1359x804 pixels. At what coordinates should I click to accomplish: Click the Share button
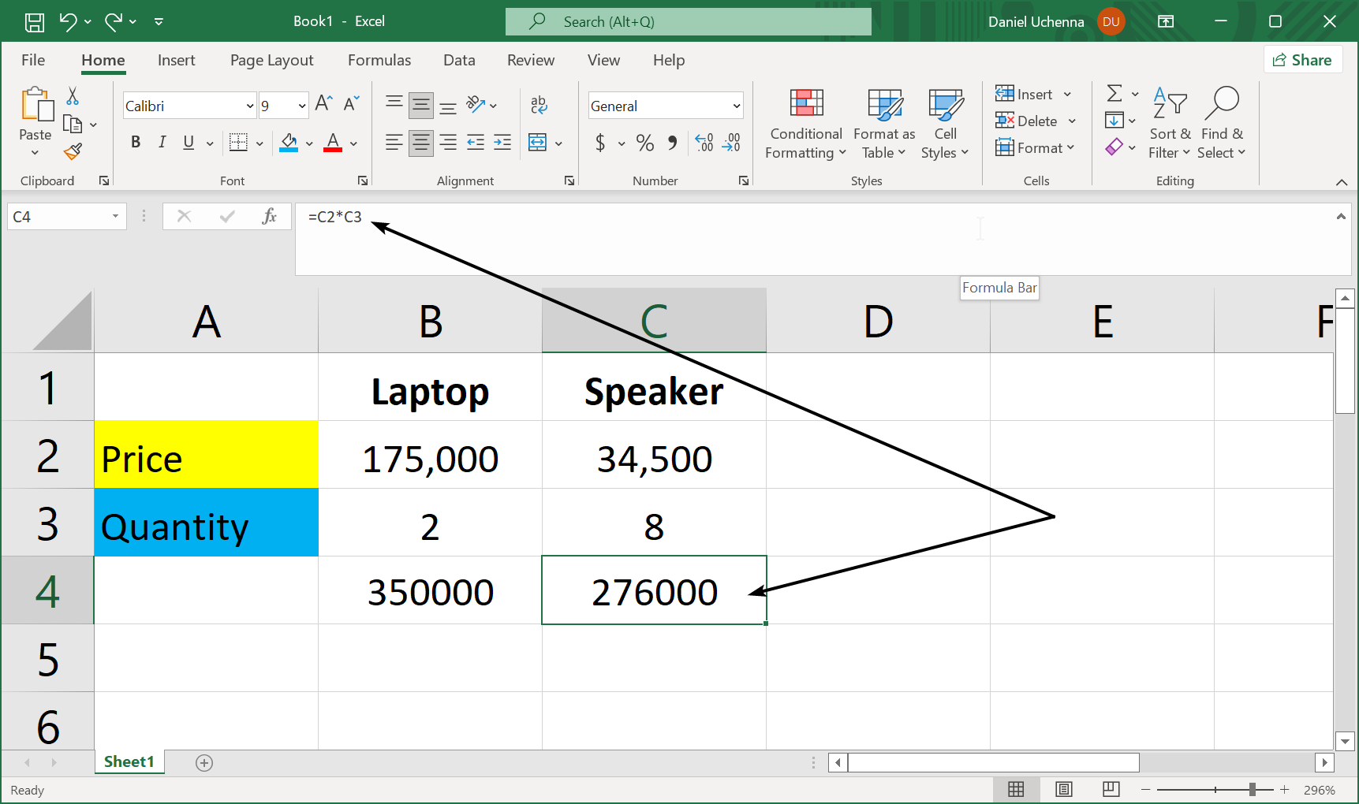pos(1302,61)
